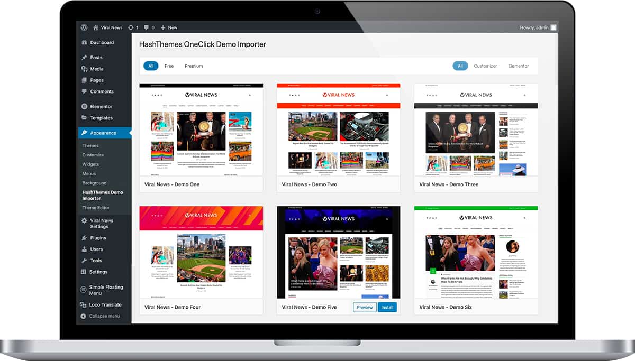Select HashThemes Demo Importer submenu item

103,195
